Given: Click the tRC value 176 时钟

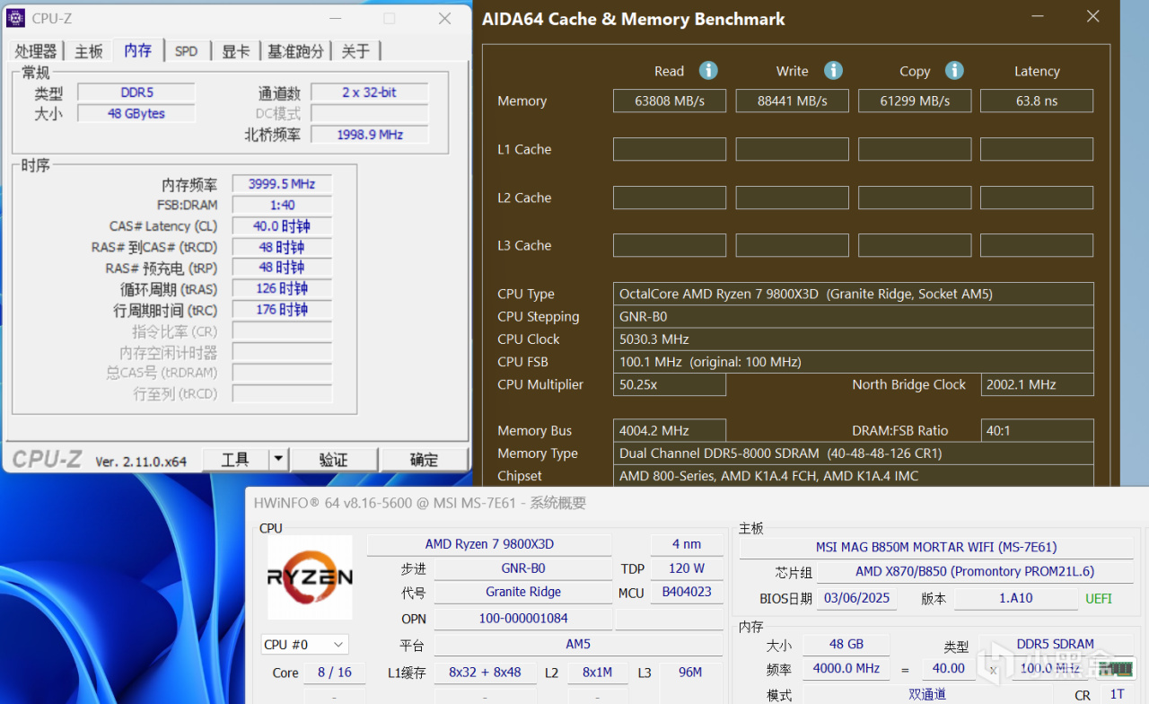Looking at the screenshot, I should click(282, 310).
